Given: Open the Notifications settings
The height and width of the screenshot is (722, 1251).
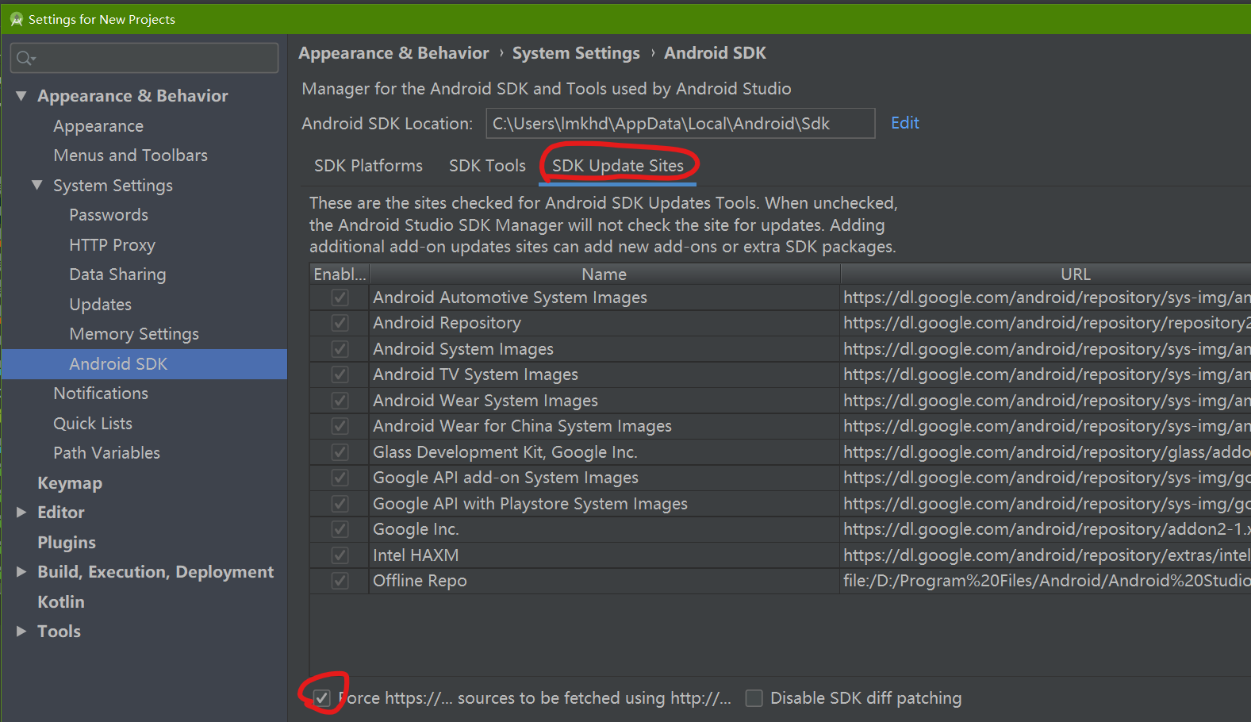Looking at the screenshot, I should pyautogui.click(x=101, y=394).
